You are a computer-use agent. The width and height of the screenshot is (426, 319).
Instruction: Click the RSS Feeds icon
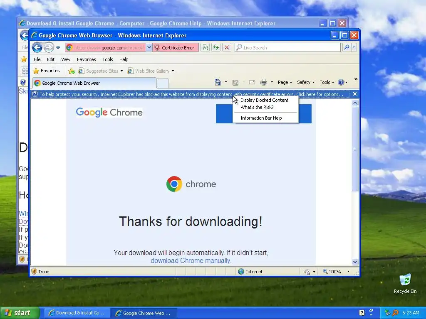[235, 83]
